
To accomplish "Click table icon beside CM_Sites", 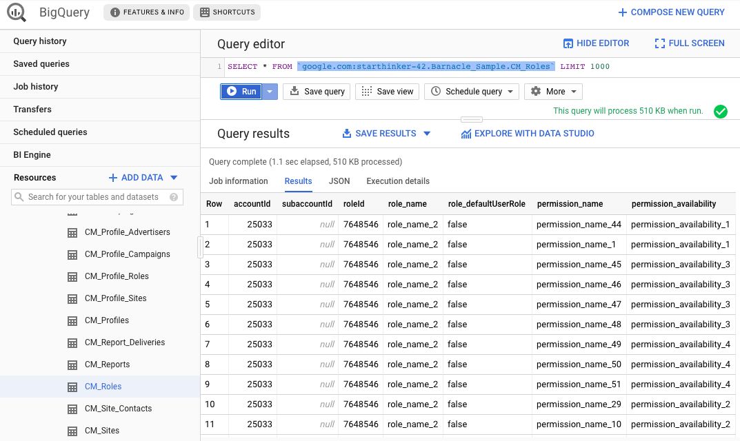I will 72,431.
